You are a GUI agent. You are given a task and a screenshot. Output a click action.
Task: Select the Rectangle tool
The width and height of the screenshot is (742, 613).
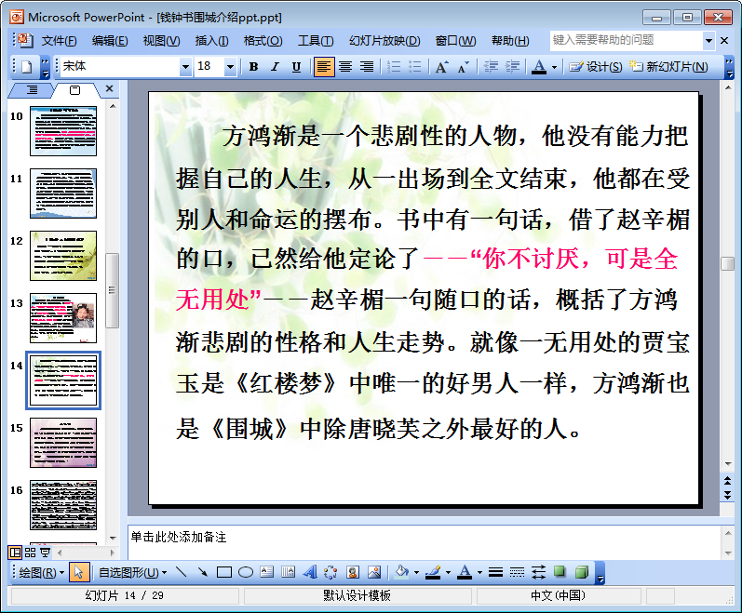(223, 572)
